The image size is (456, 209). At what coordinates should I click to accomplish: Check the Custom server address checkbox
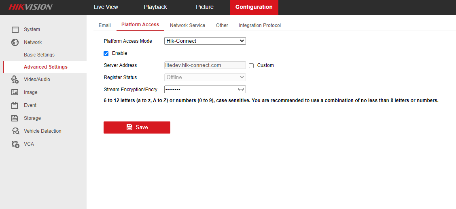pos(251,65)
